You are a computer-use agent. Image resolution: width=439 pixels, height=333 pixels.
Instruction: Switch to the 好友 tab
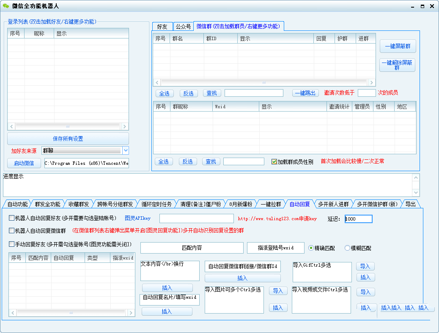coord(162,27)
